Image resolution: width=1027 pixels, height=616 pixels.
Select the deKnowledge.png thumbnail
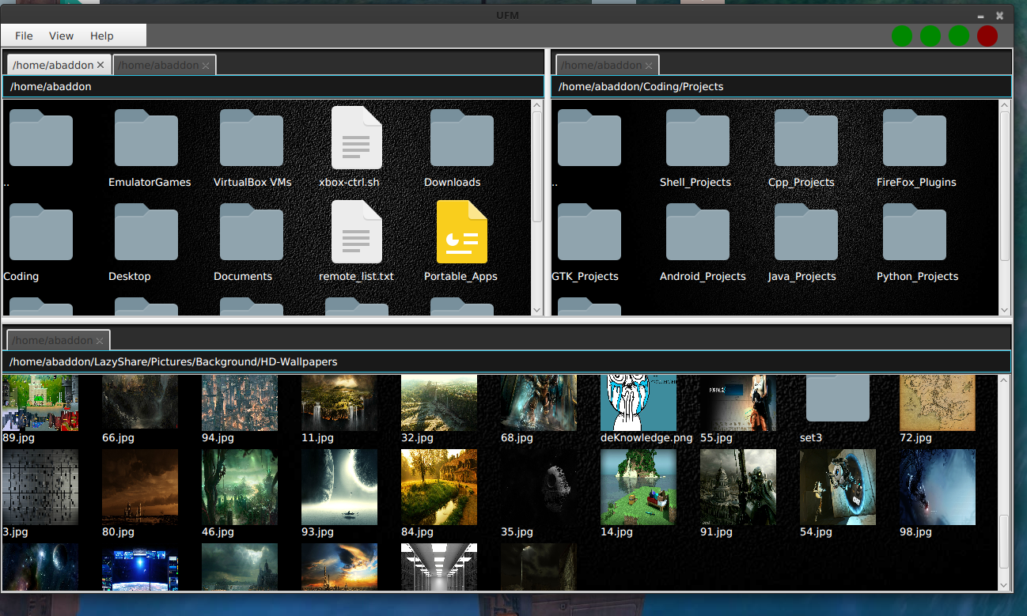click(x=638, y=403)
